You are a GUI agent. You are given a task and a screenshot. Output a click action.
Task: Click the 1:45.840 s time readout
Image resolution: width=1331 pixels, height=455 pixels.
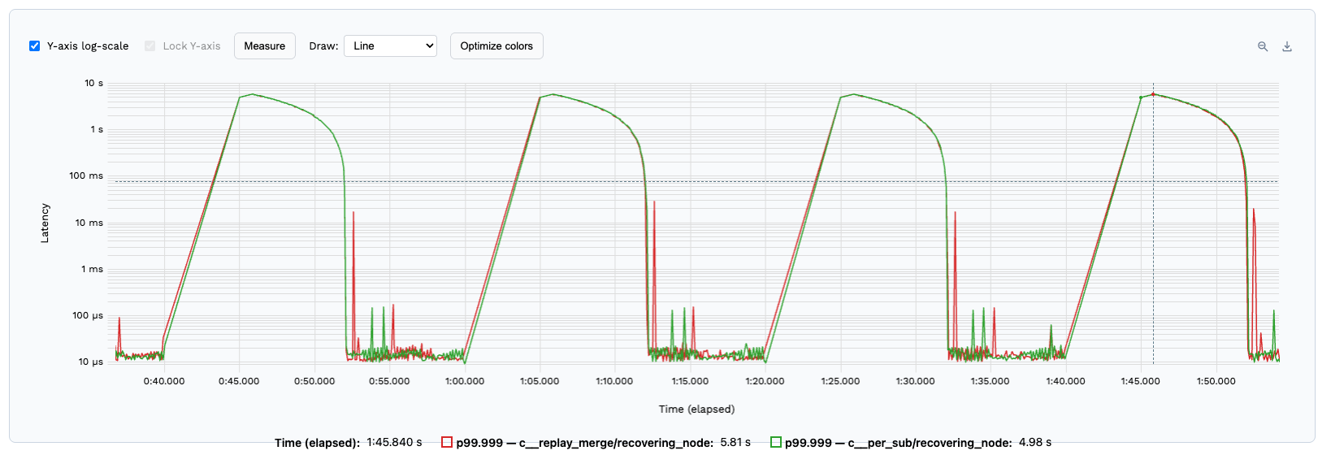point(394,443)
